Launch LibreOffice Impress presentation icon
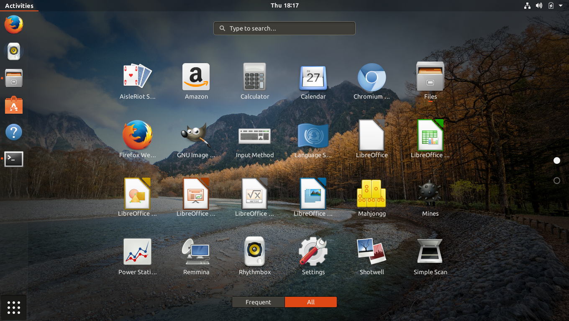The width and height of the screenshot is (569, 321). [x=196, y=194]
